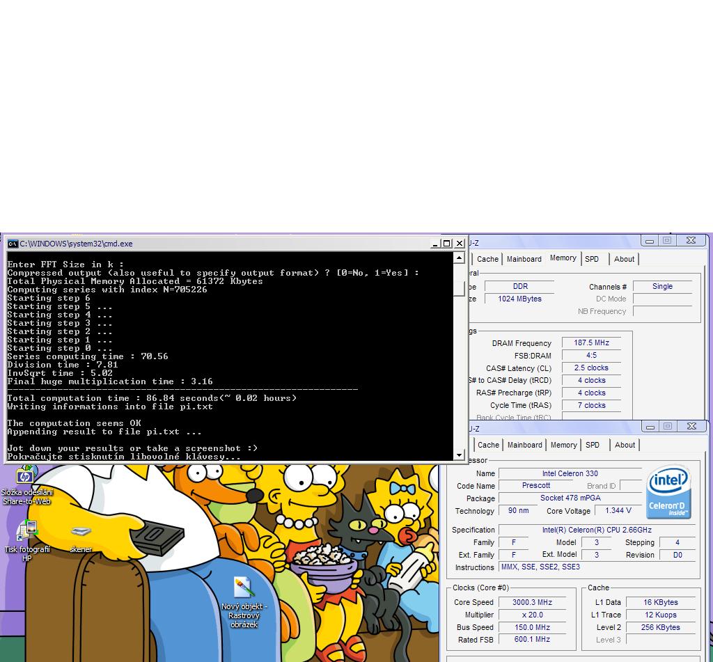Image resolution: width=713 pixels, height=662 pixels.
Task: Maximize the cmd.exe window
Action: 446,244
